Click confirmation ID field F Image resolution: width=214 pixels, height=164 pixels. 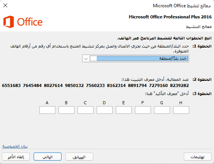click(143, 110)
